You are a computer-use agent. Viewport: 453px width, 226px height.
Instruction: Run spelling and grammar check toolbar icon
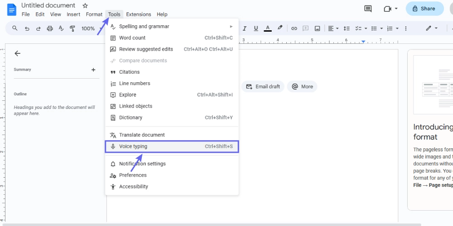pos(61,28)
